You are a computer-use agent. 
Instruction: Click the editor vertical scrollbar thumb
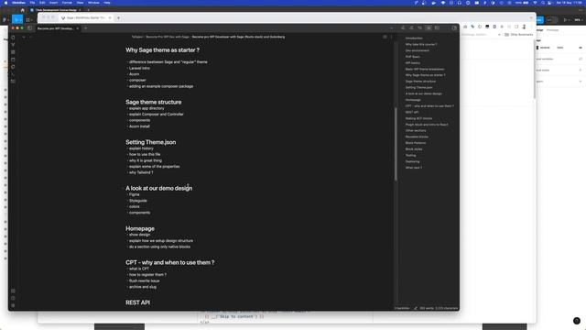(x=396, y=144)
